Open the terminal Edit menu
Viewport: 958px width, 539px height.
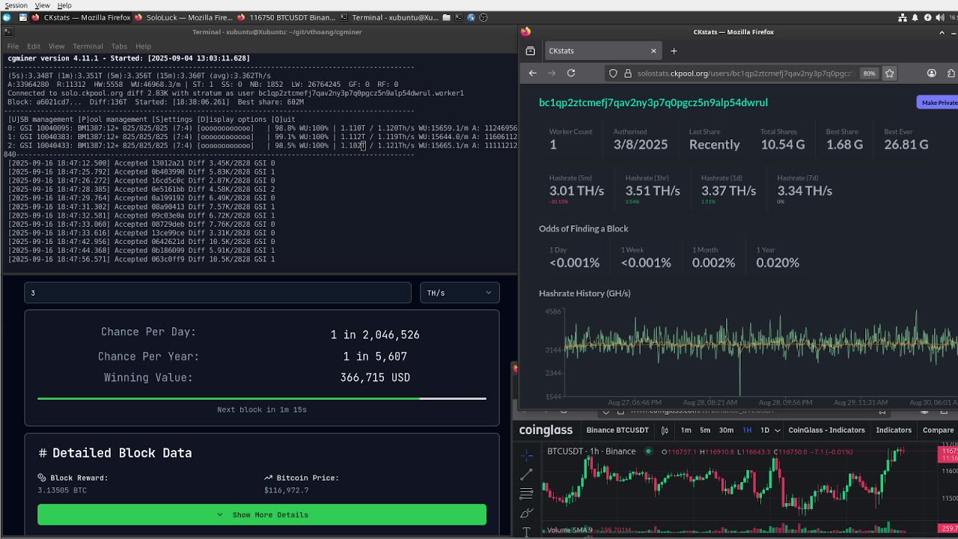coord(34,46)
